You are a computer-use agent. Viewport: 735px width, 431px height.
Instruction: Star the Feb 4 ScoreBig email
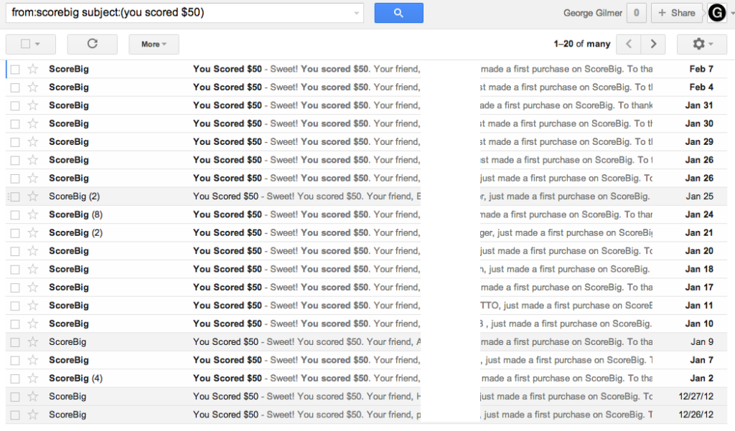coord(33,87)
